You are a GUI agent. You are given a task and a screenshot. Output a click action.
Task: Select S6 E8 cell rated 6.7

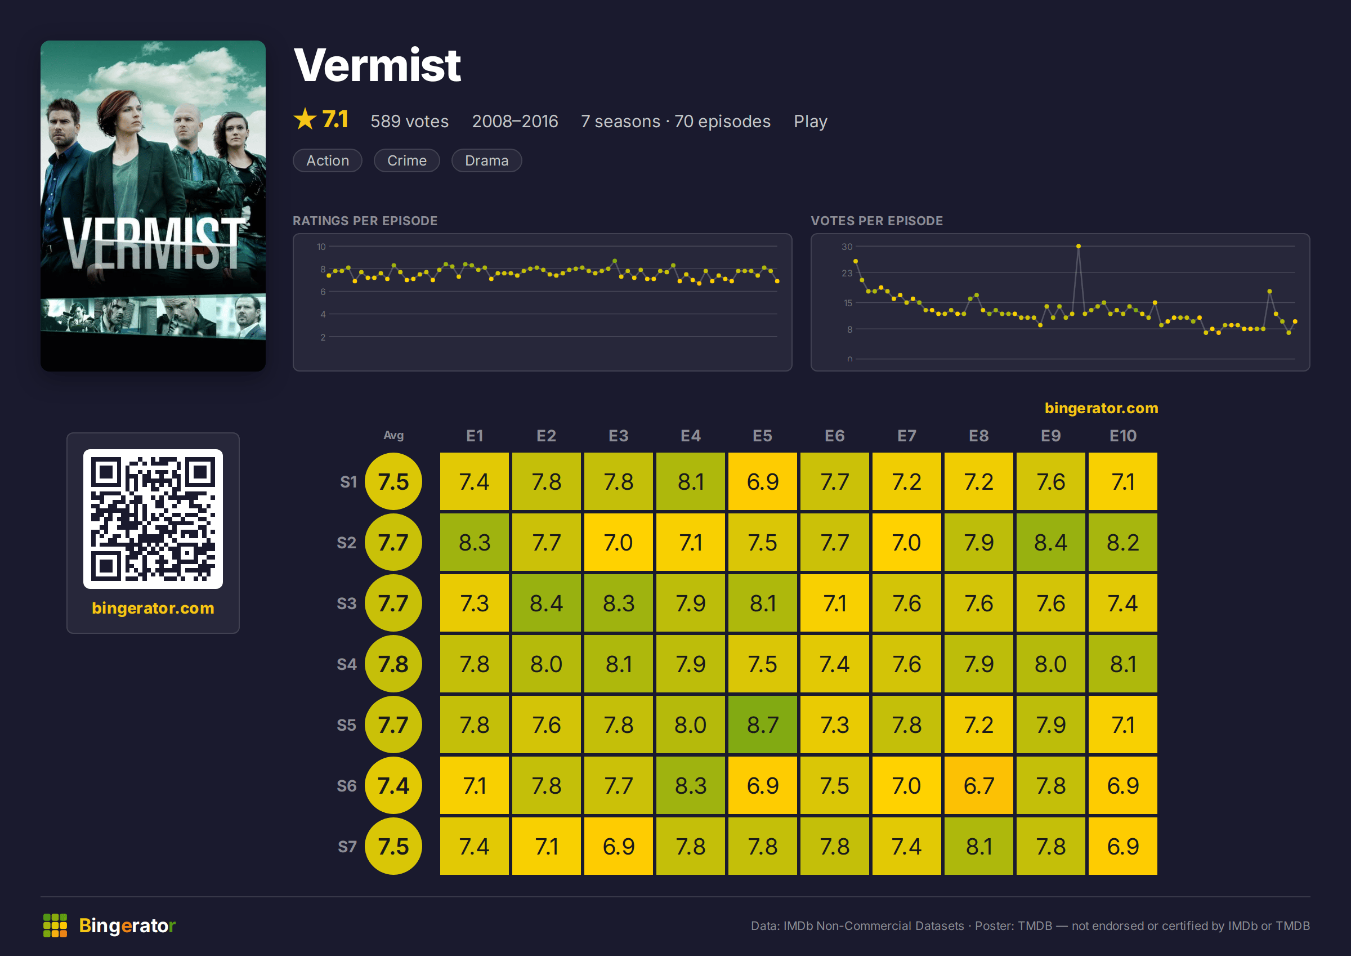[x=979, y=786]
